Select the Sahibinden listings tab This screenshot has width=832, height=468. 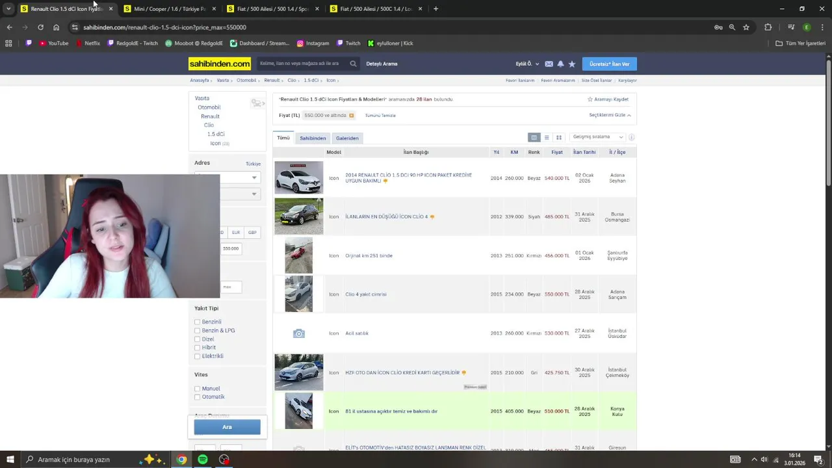313,138
